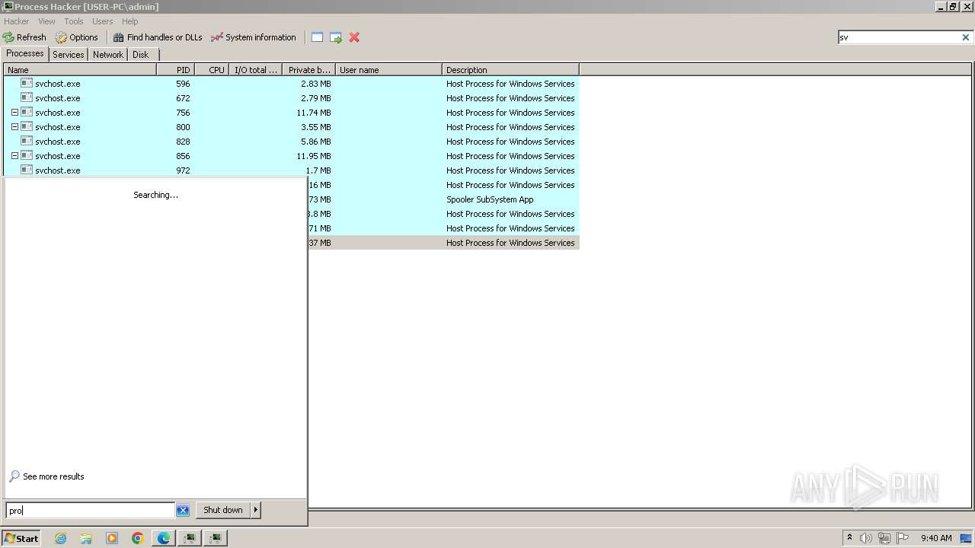
Task: Click the Action Center flag icon
Action: click(902, 538)
